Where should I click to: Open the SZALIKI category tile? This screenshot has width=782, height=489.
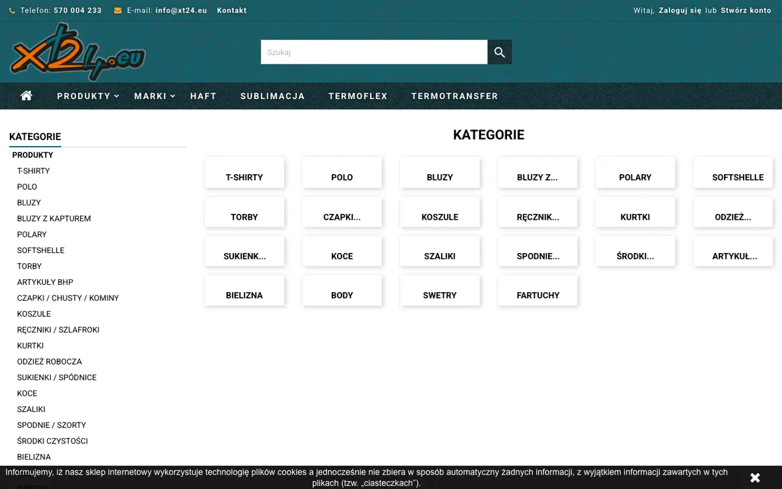point(440,252)
